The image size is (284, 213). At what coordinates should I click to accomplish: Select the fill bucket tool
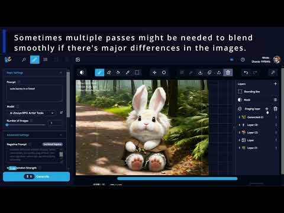[118, 73]
